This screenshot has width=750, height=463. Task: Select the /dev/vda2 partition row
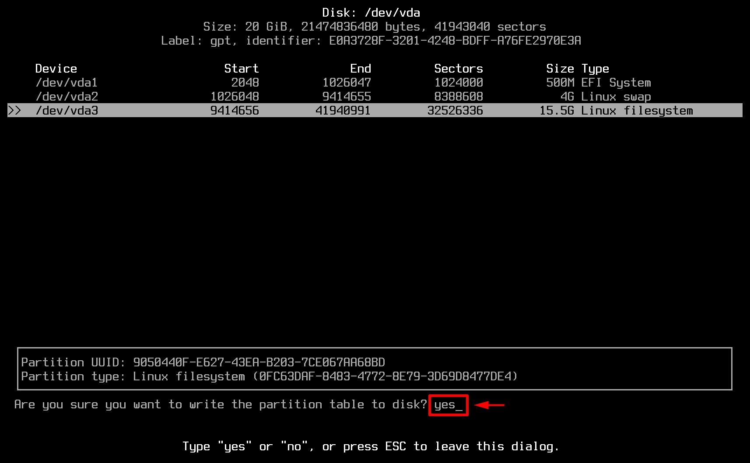(375, 97)
